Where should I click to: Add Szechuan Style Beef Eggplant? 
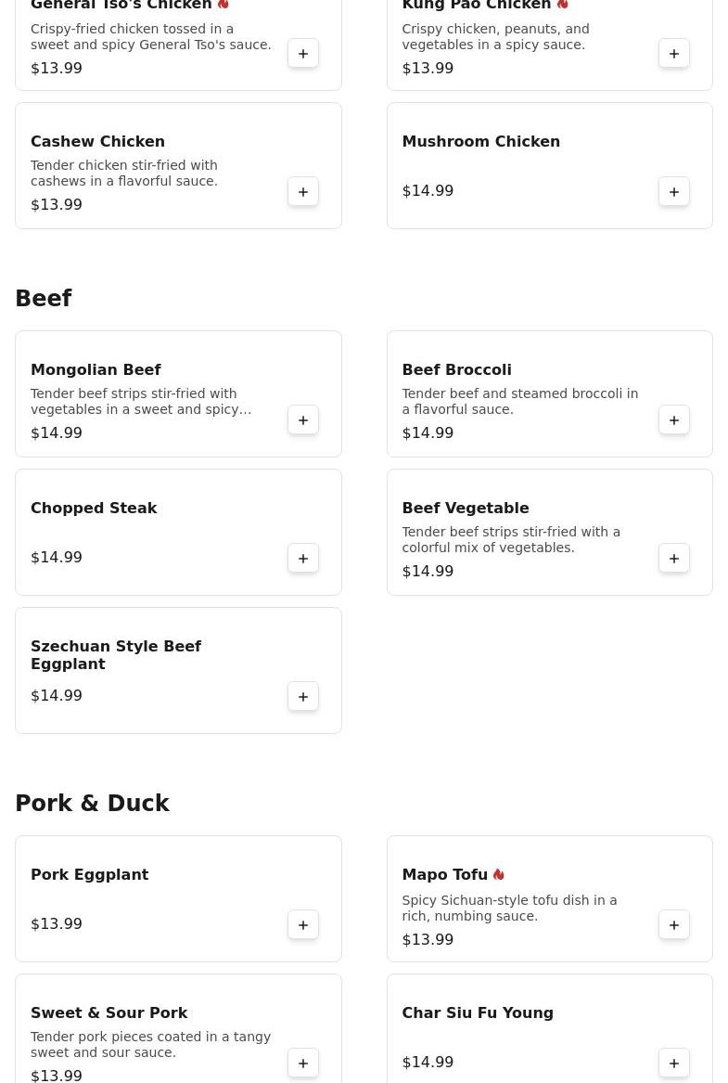303,697
